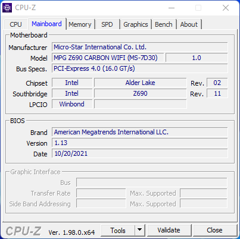Minimize the CPU-Z window

point(172,8)
